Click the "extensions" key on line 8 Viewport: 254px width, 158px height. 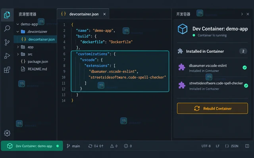coord(97,66)
